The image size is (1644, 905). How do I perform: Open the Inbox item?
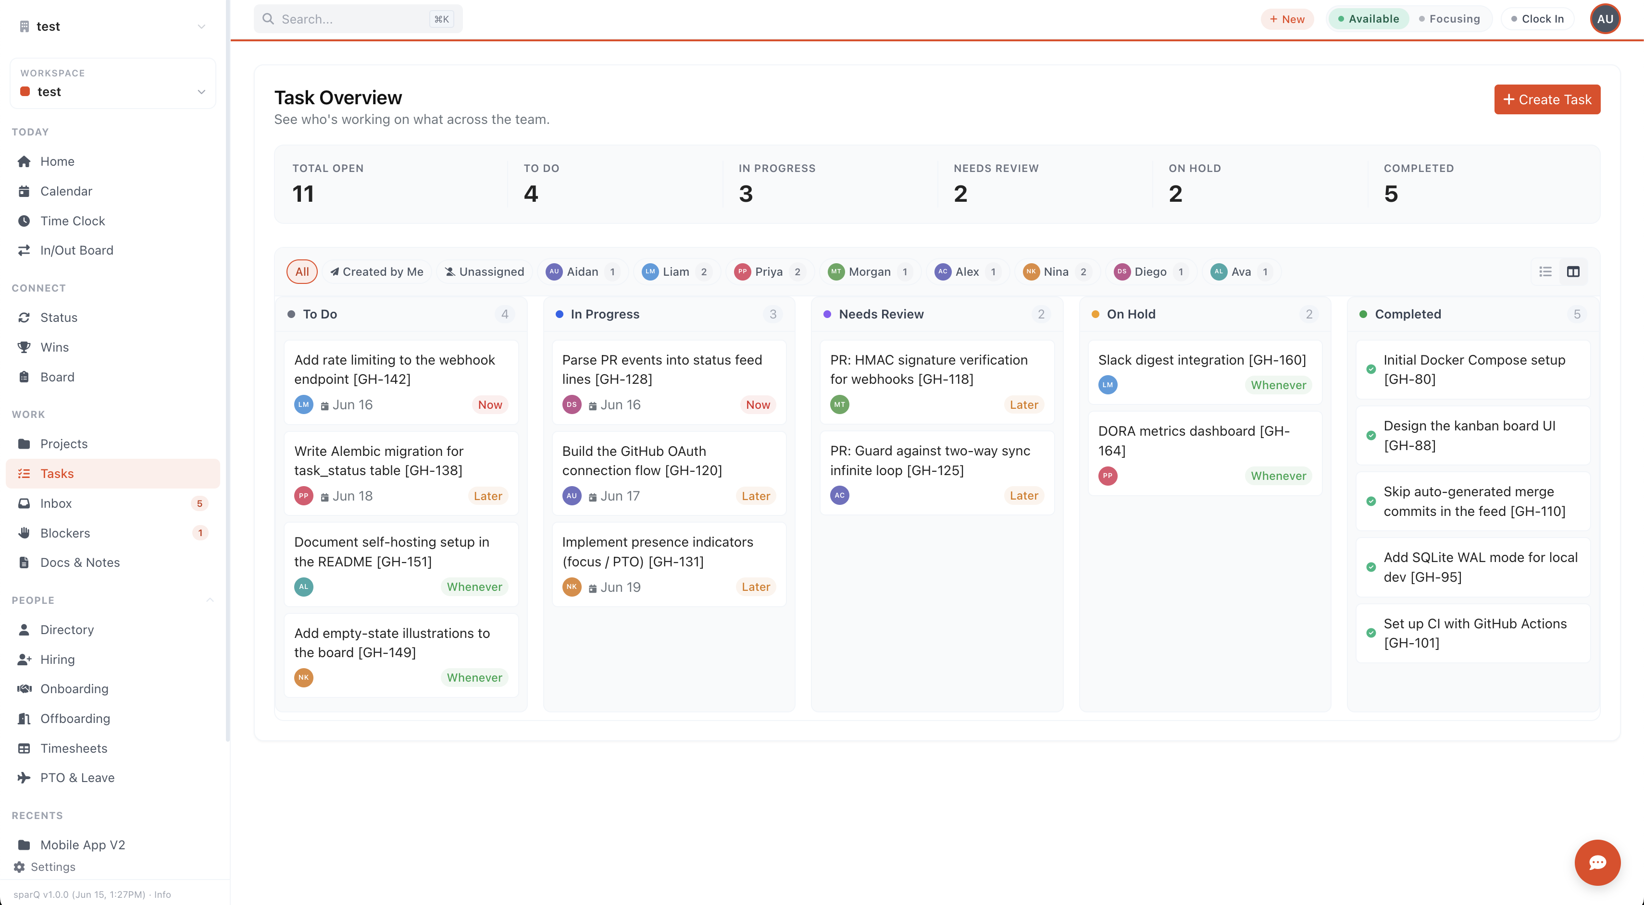coord(112,503)
